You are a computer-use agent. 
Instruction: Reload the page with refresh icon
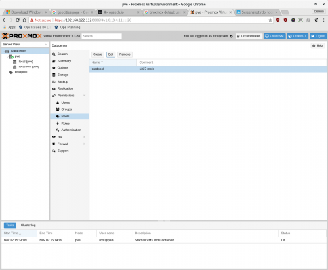(18, 20)
